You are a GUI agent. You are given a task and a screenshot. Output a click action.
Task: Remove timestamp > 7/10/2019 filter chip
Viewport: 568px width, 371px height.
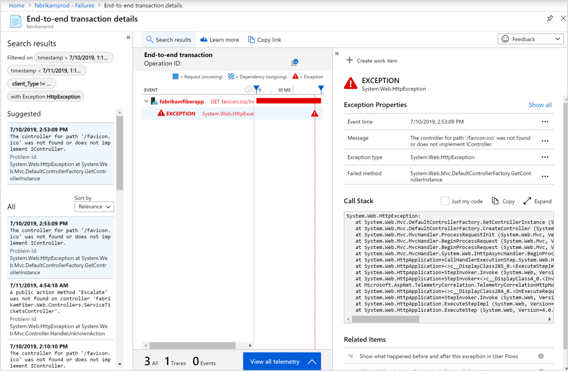(x=74, y=58)
